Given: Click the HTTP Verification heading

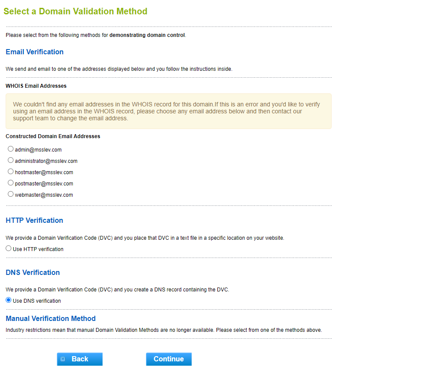Looking at the screenshot, I should pos(34,220).
